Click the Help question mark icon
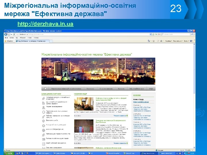 (x=191, y=41)
